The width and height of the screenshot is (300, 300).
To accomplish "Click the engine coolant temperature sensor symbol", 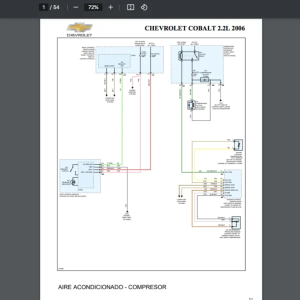I will pyautogui.click(x=234, y=144).
